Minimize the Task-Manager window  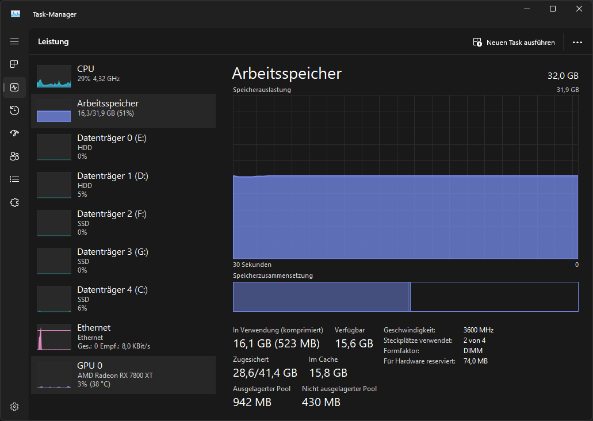526,9
